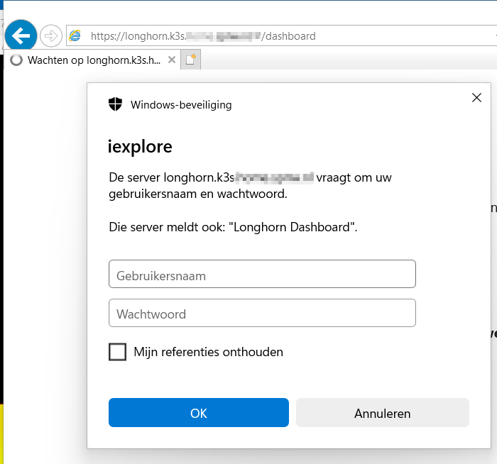The width and height of the screenshot is (497, 464).
Task: Click the 'Windows-beveiliging' title text
Action: [x=181, y=104]
